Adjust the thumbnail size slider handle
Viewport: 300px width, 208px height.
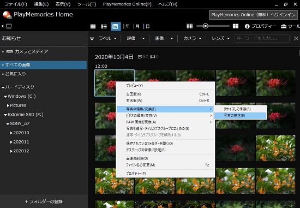(206, 26)
